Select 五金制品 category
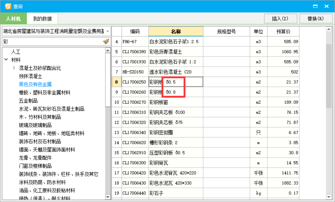Image resolution: width=335 pixels, height=202 pixels. 28,101
